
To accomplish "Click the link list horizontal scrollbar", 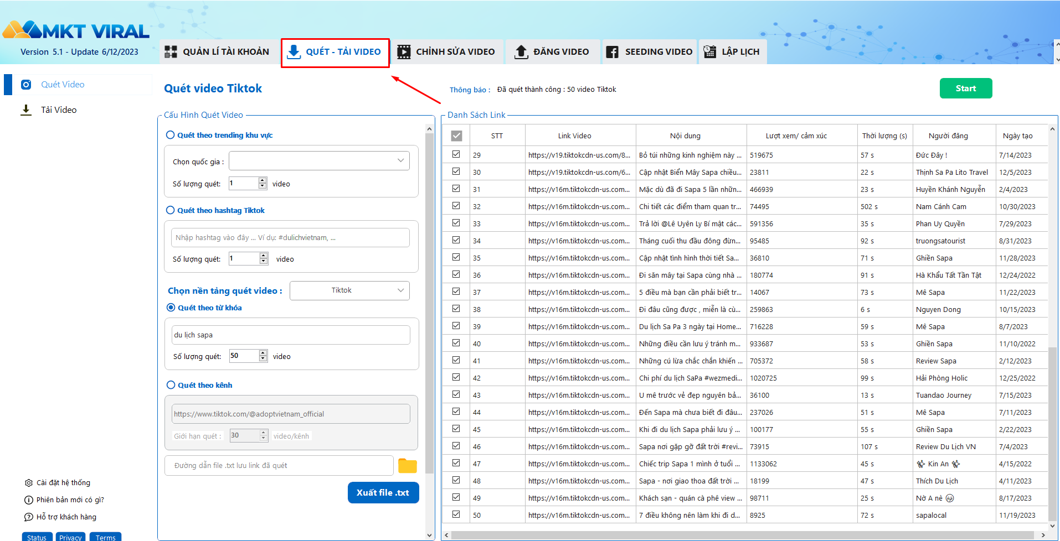I will [742, 535].
